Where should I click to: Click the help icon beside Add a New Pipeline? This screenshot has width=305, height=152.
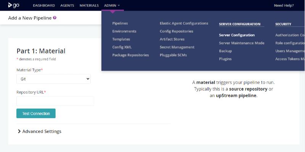[x=55, y=18]
